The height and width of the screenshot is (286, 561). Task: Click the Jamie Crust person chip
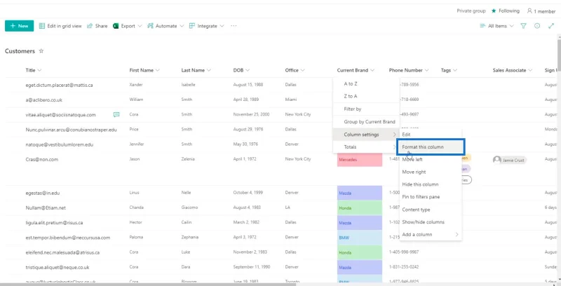tap(509, 160)
